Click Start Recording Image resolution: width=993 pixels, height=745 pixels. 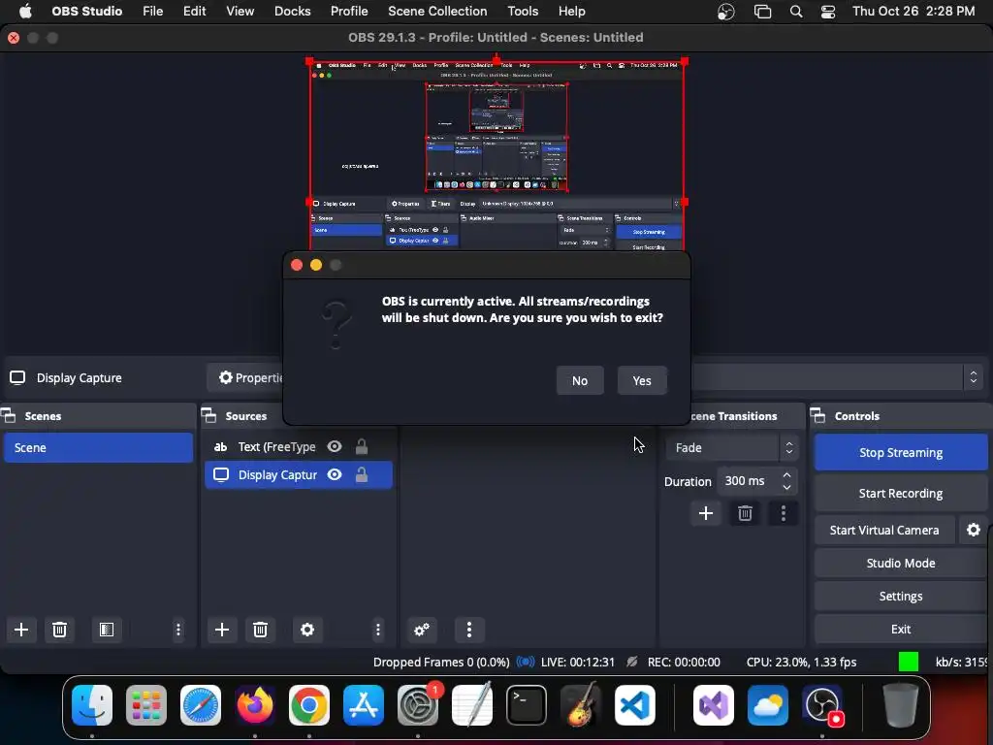(x=901, y=494)
